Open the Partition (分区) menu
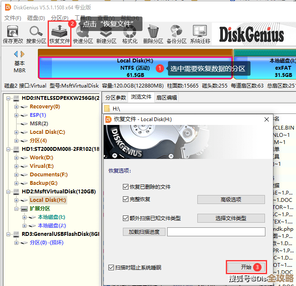This screenshot has height=286, width=296. (x=60, y=18)
